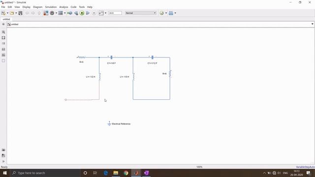Expand the Model Explorer dropdown arrow
Image resolution: width=315 pixels, height=177 pixels.
64,13
